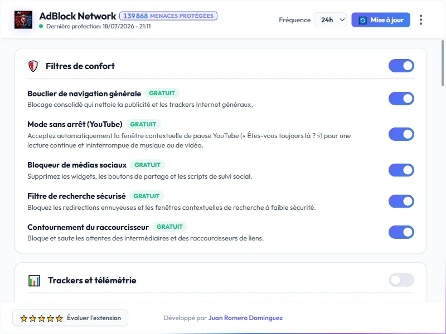Click the 139868 menaces protégées badge

[168, 16]
